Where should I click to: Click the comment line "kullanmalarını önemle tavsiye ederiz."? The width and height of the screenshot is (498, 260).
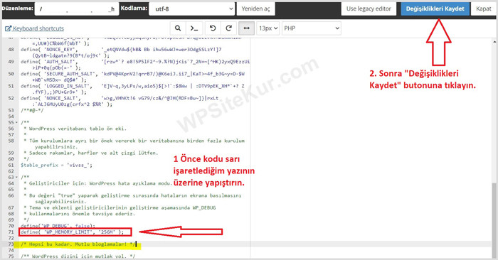point(82,214)
